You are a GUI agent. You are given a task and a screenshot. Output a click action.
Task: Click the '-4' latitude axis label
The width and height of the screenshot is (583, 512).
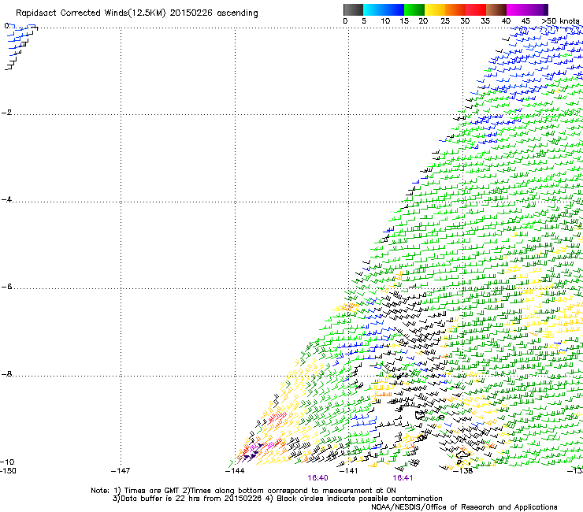[x=6, y=199]
